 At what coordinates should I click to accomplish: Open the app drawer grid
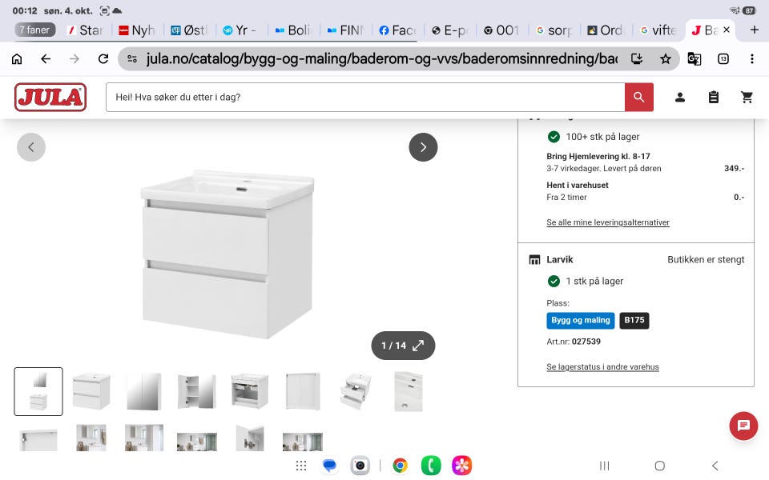point(301,466)
